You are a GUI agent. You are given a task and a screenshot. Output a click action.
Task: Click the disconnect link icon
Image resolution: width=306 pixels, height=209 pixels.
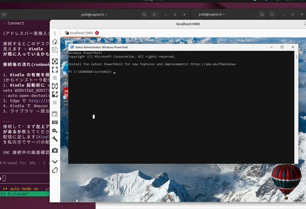(x=55, y=170)
